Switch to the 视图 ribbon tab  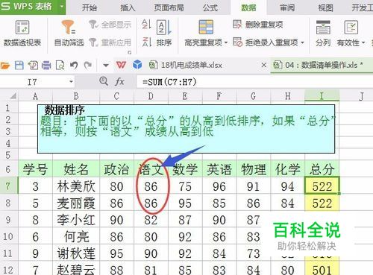325,7
